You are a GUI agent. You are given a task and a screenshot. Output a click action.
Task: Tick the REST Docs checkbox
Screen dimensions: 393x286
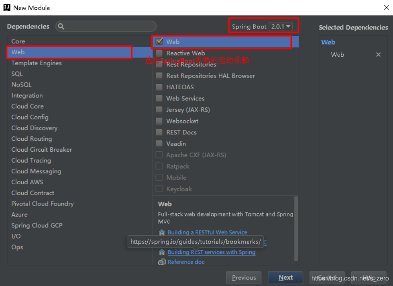[x=159, y=132]
